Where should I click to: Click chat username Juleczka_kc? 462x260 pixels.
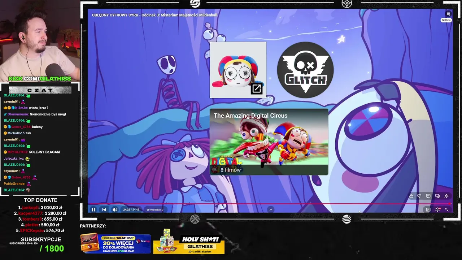click(14, 158)
